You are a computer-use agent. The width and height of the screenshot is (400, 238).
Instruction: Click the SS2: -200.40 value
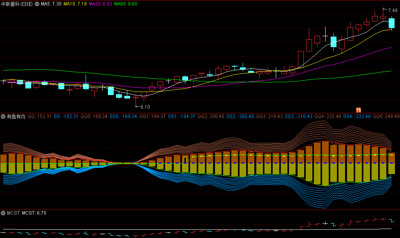240,116
